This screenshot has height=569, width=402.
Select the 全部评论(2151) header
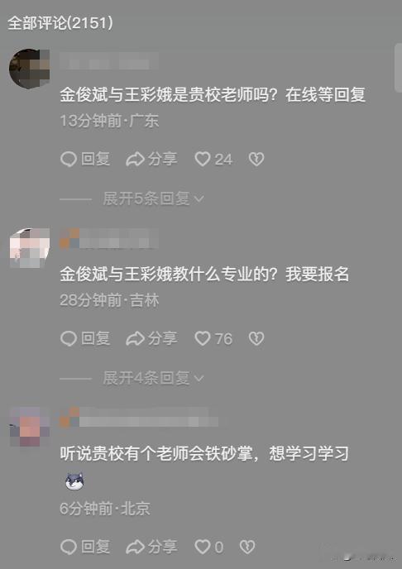(60, 23)
